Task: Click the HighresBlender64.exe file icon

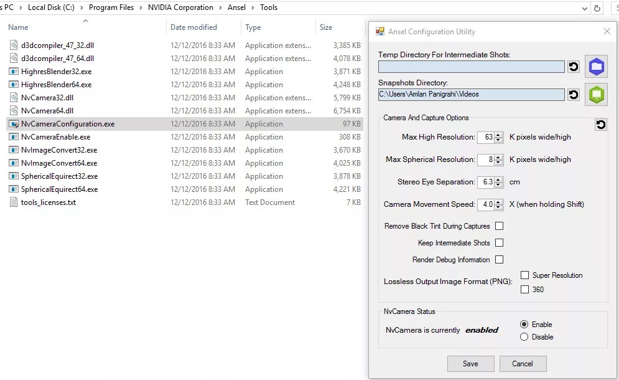Action: [14, 85]
